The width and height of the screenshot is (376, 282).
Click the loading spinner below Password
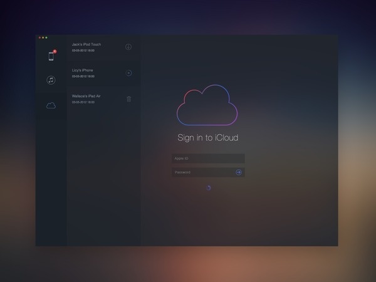click(209, 188)
